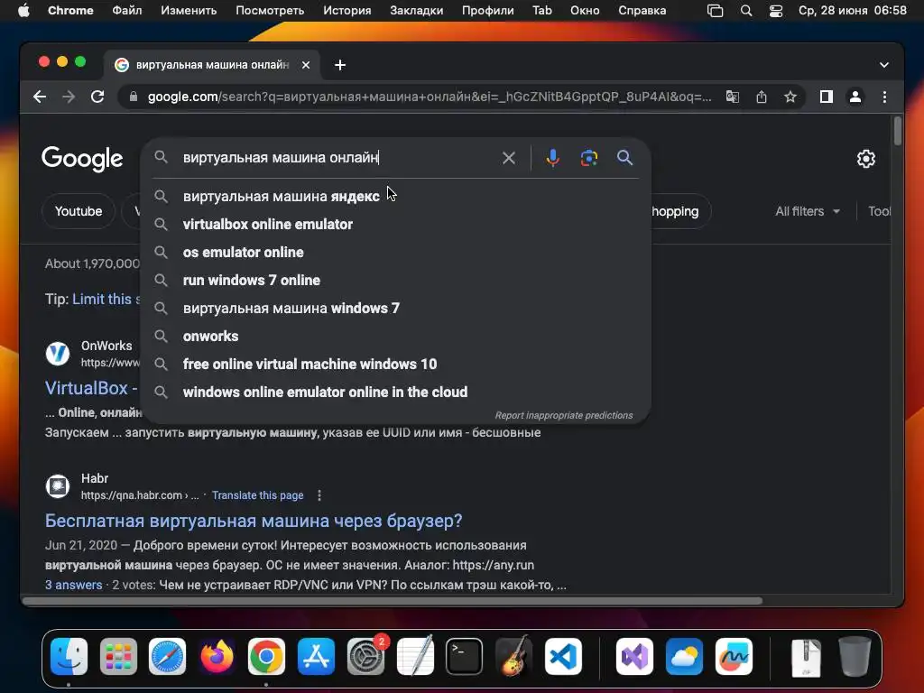Open Google quick settings gear
This screenshot has height=693, width=924.
pyautogui.click(x=865, y=159)
